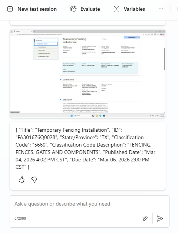Open the three-dot more options menu
The height and width of the screenshot is (233, 178).
click(x=161, y=9)
